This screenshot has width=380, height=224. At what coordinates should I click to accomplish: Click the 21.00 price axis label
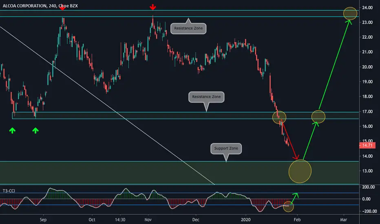coord(367,52)
